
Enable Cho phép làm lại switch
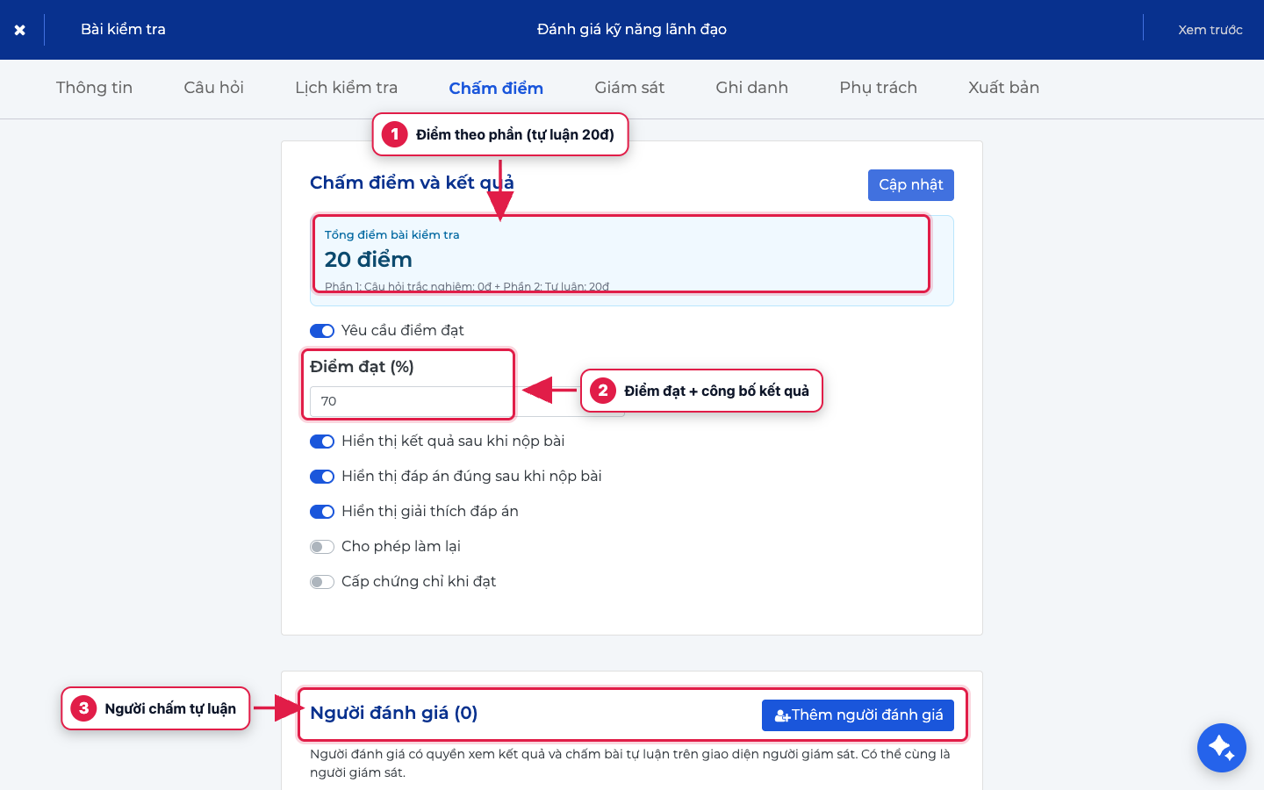(x=322, y=547)
